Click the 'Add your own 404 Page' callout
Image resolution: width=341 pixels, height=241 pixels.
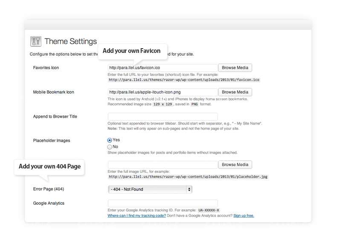(x=49, y=166)
